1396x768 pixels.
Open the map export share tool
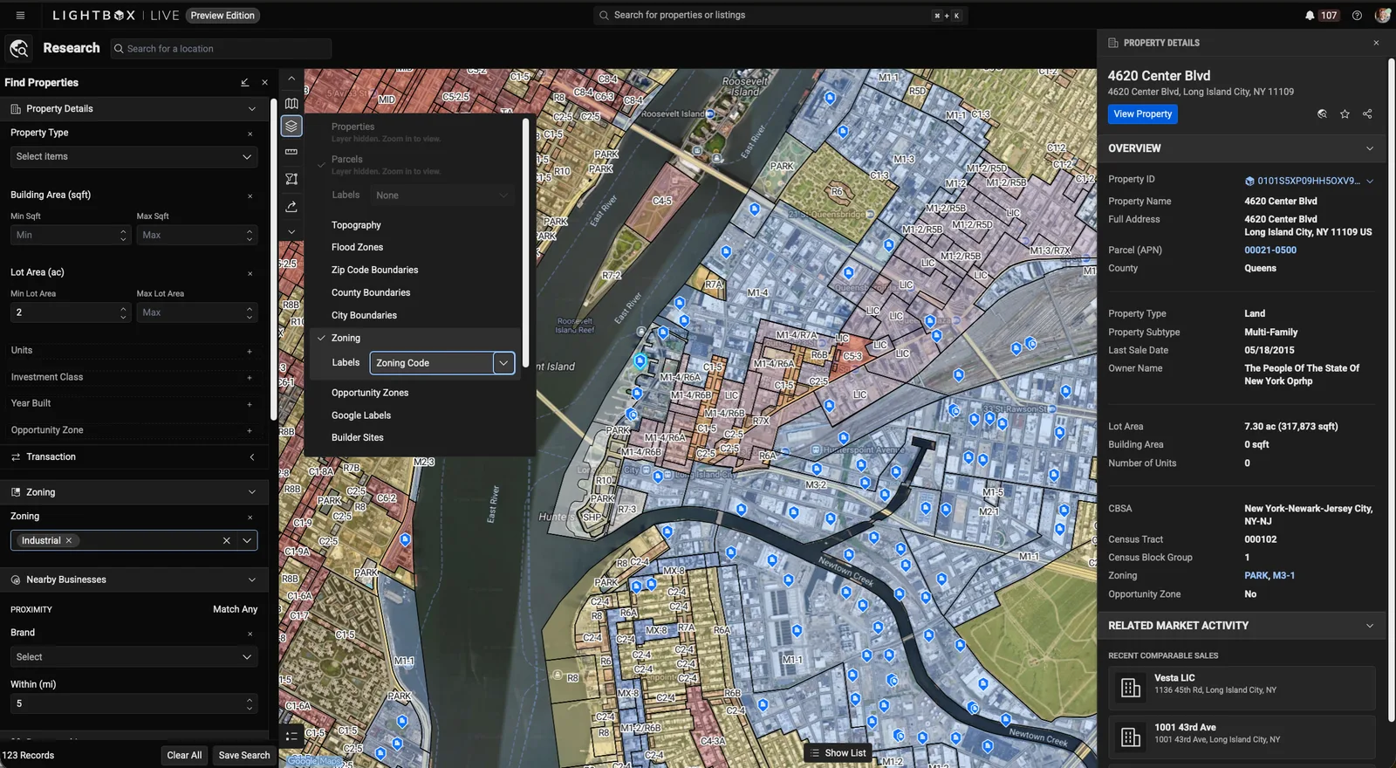point(291,207)
